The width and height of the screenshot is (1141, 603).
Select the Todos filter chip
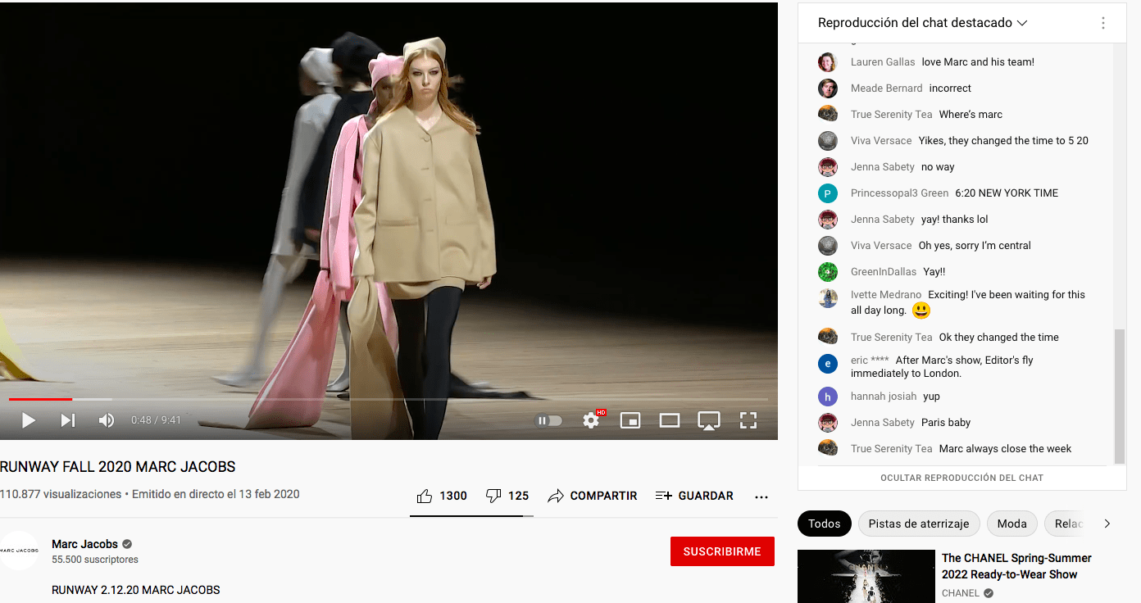824,523
